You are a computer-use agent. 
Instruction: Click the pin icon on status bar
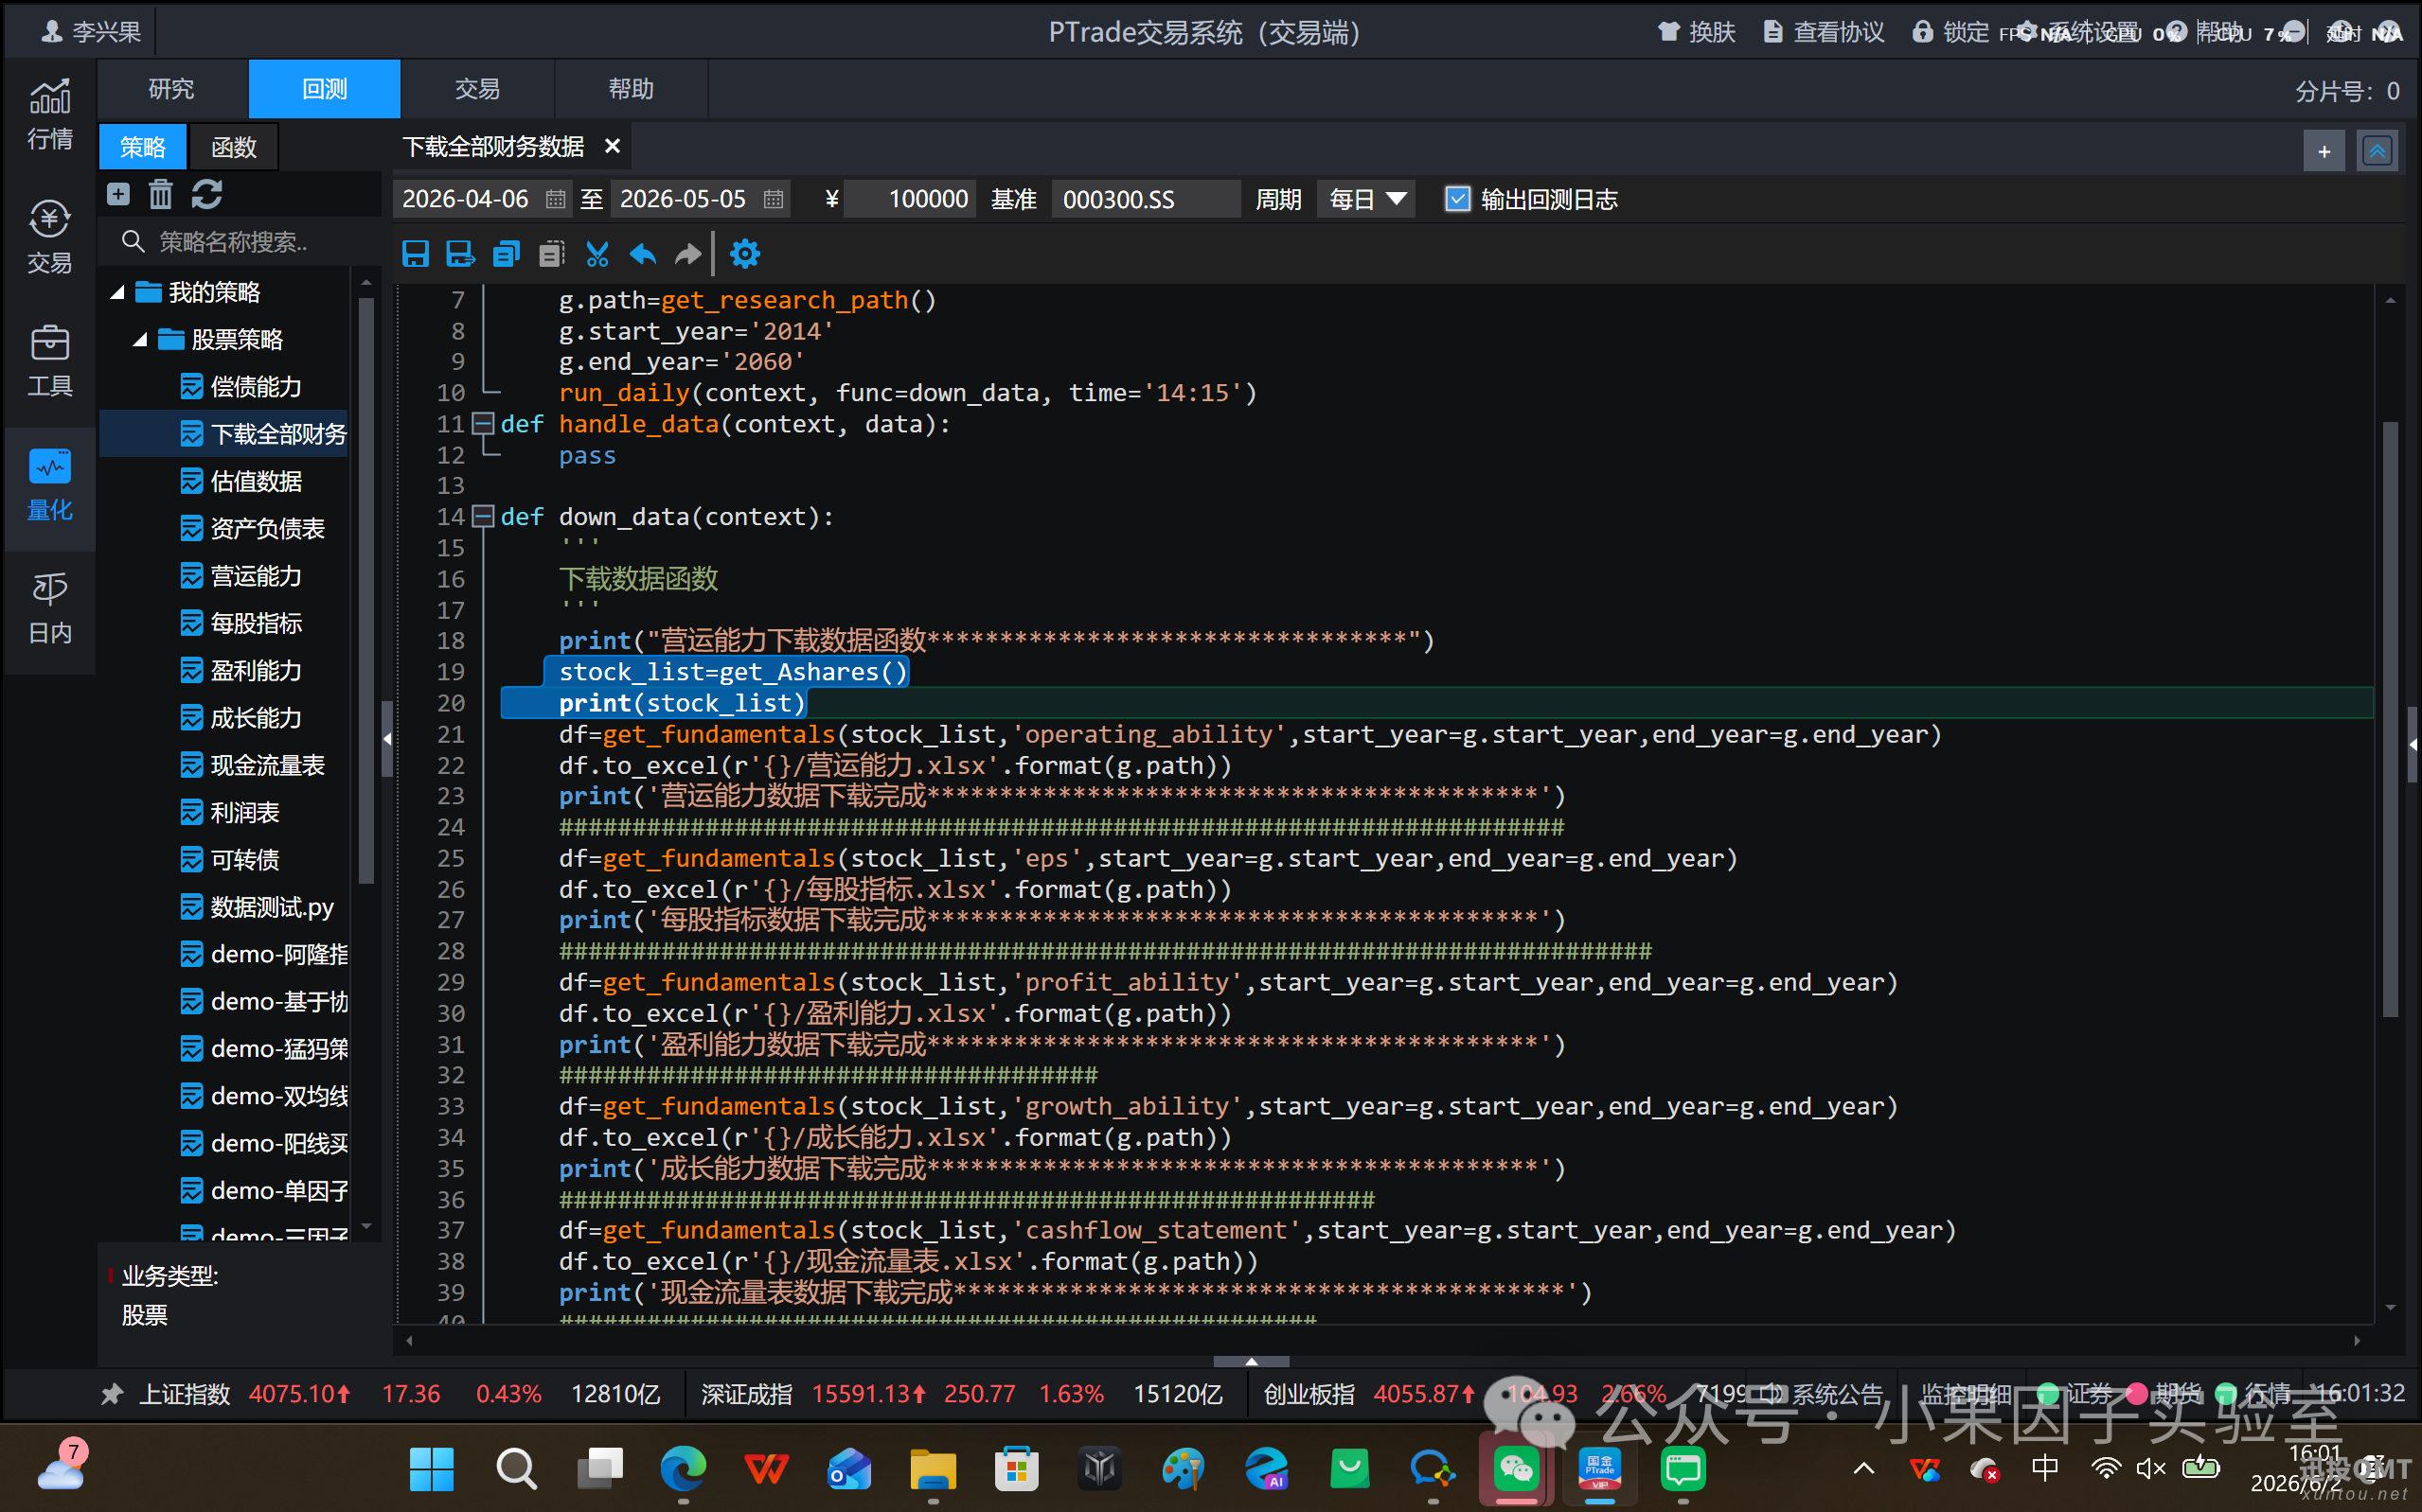click(x=111, y=1393)
